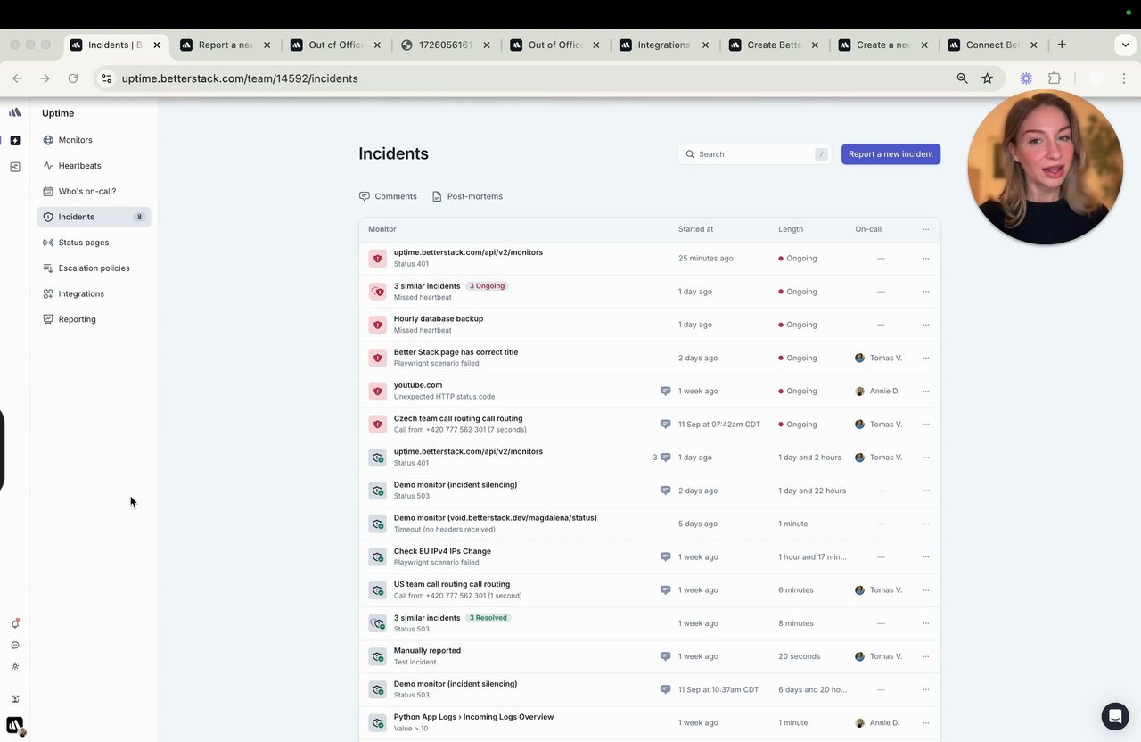Image resolution: width=1141 pixels, height=742 pixels.
Task: Open options for Czech team call routing
Action: [925, 424]
